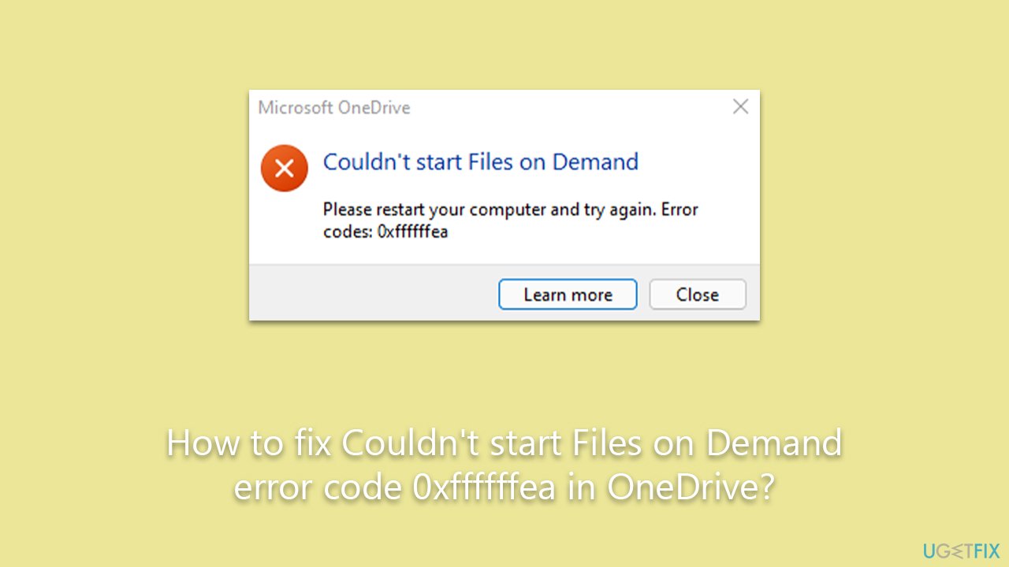
Task: Select the Microsoft OneDrive title text
Action: (333, 107)
